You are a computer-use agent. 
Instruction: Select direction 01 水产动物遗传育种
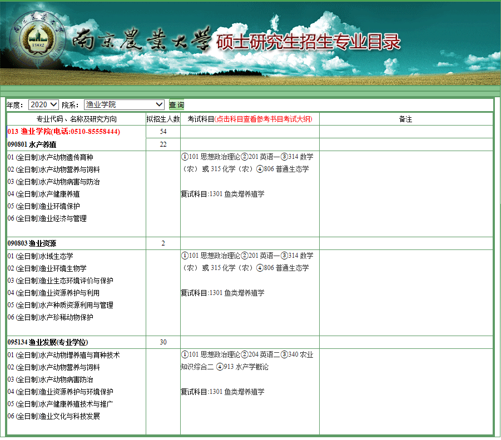[51, 157]
